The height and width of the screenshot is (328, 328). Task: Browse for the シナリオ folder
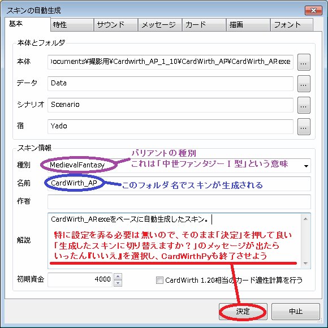[304, 105]
